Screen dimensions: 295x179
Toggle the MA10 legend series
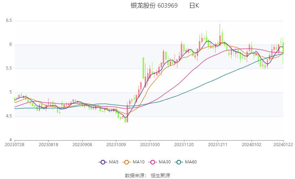133,162
